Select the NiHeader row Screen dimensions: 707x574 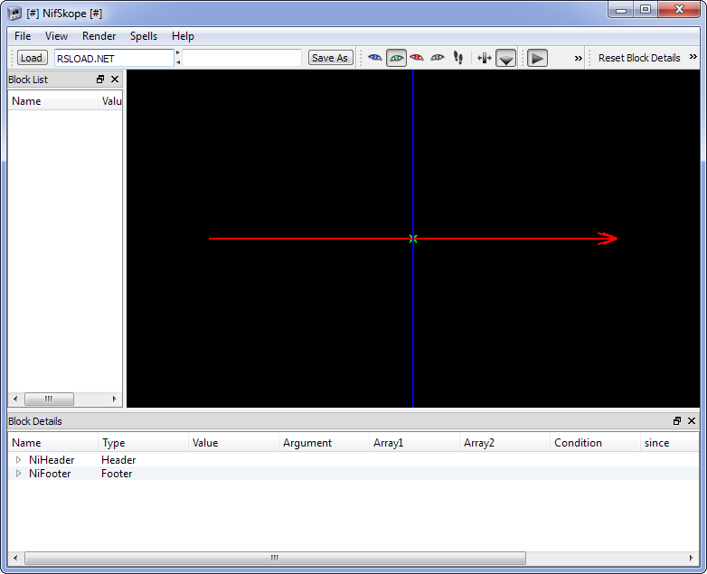point(353,459)
